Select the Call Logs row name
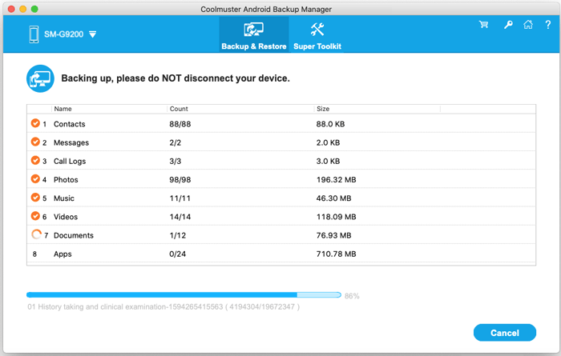The image size is (561, 356). (x=70, y=162)
